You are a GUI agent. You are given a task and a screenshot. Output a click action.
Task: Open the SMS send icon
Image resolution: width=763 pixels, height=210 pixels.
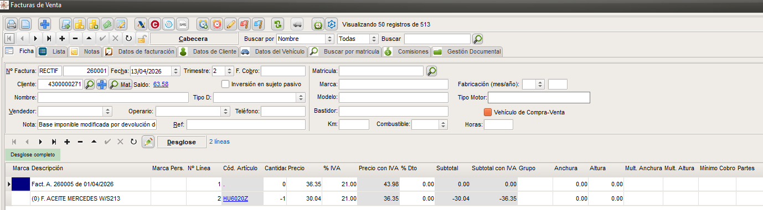183,24
